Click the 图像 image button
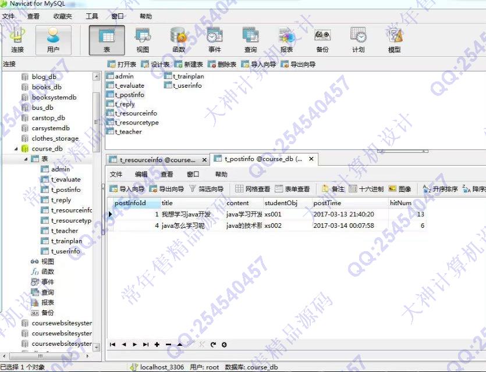Screen dimensions: 486x372 [400, 189]
